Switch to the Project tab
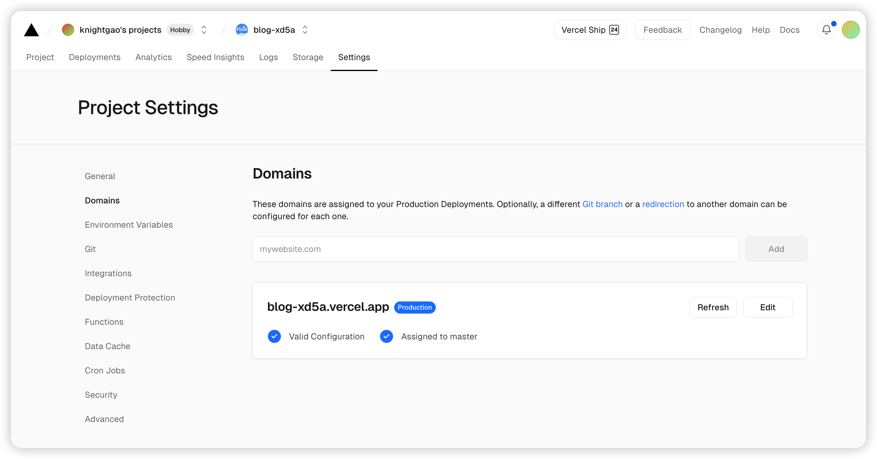The image size is (877, 459). tap(40, 57)
